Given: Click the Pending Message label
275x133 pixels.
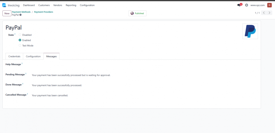Looking at the screenshot, I should (x=15, y=74).
